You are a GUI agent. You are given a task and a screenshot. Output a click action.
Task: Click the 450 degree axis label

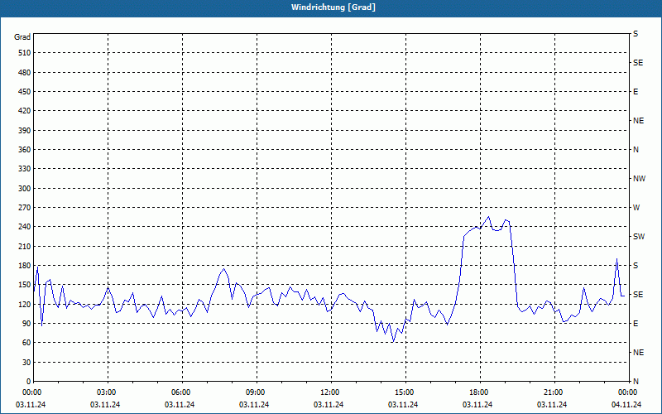click(25, 92)
